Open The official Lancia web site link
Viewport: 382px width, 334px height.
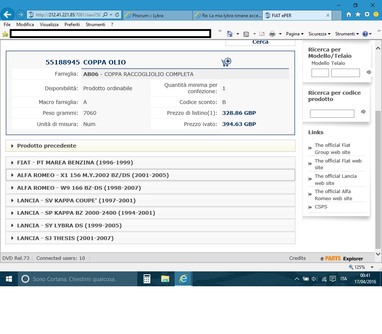(336, 180)
